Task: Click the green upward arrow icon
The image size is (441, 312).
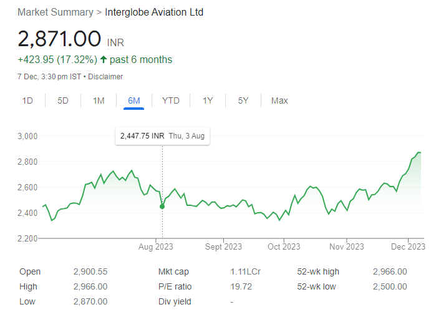Action: coord(104,59)
